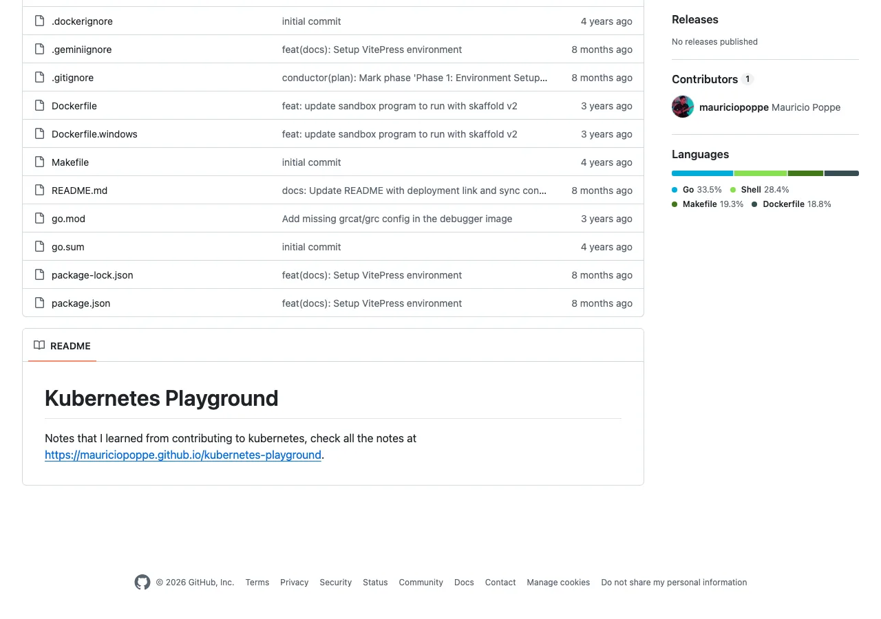Viewport: 881px width, 619px height.
Task: Open the Privacy footer link
Action: coord(295,583)
